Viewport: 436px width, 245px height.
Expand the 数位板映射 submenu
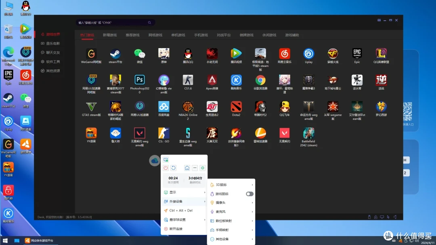point(231,221)
